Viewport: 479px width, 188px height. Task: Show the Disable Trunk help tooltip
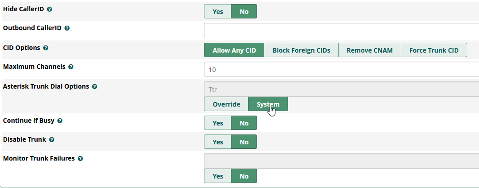(x=52, y=140)
